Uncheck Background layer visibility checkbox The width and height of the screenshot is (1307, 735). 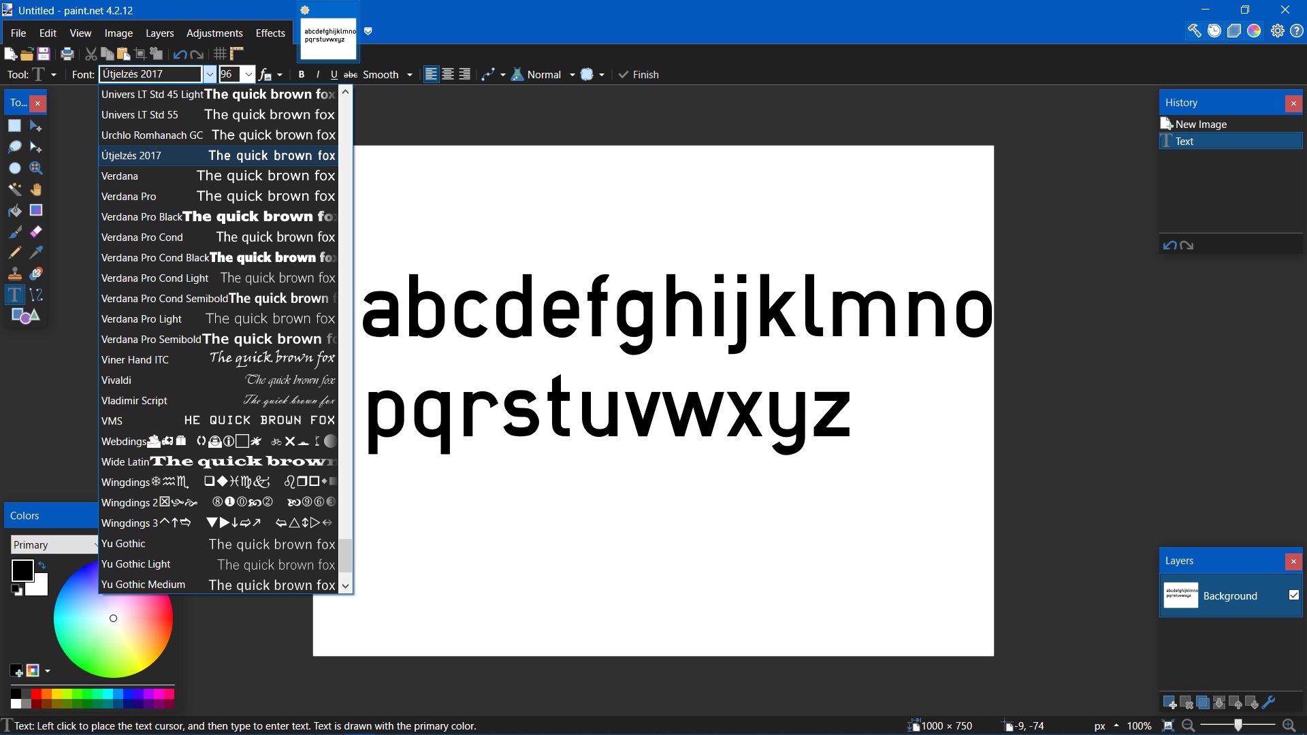[x=1293, y=595]
